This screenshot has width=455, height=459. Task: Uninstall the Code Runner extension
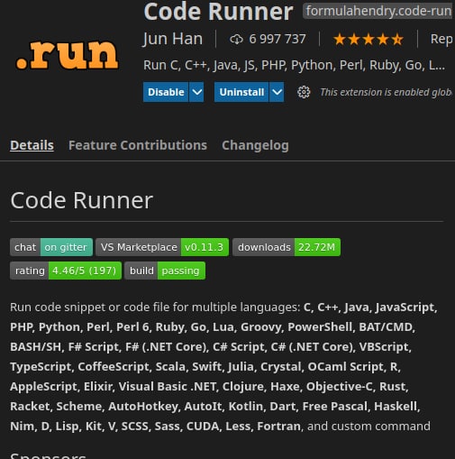point(241,92)
